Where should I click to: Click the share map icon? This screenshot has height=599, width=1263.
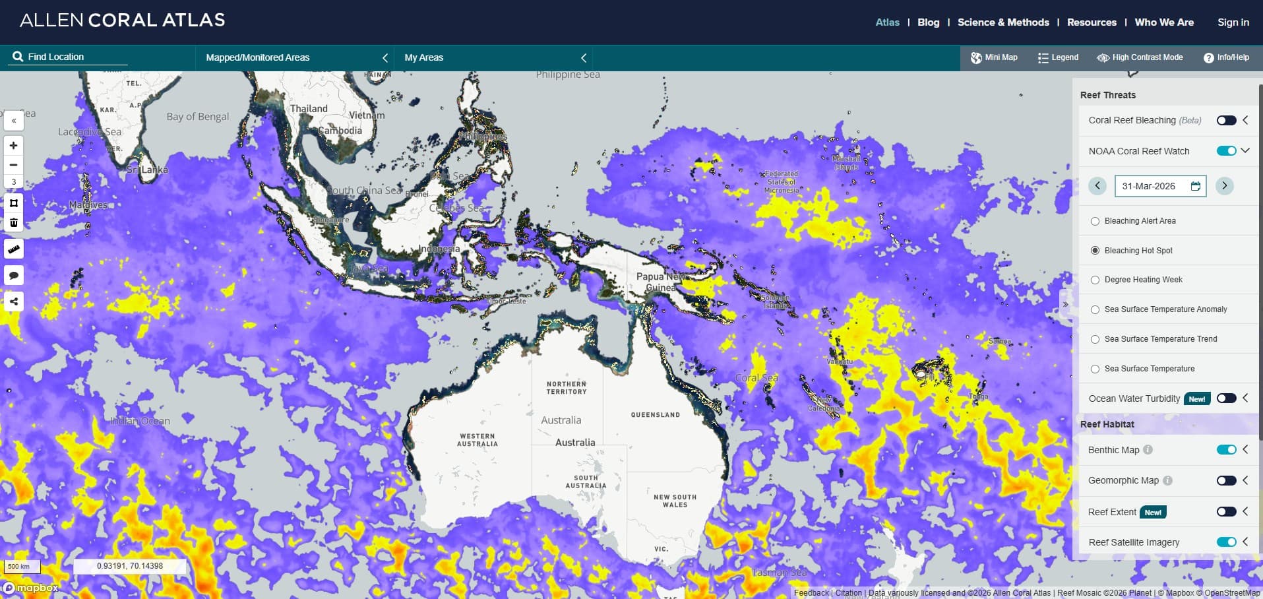[x=13, y=302]
